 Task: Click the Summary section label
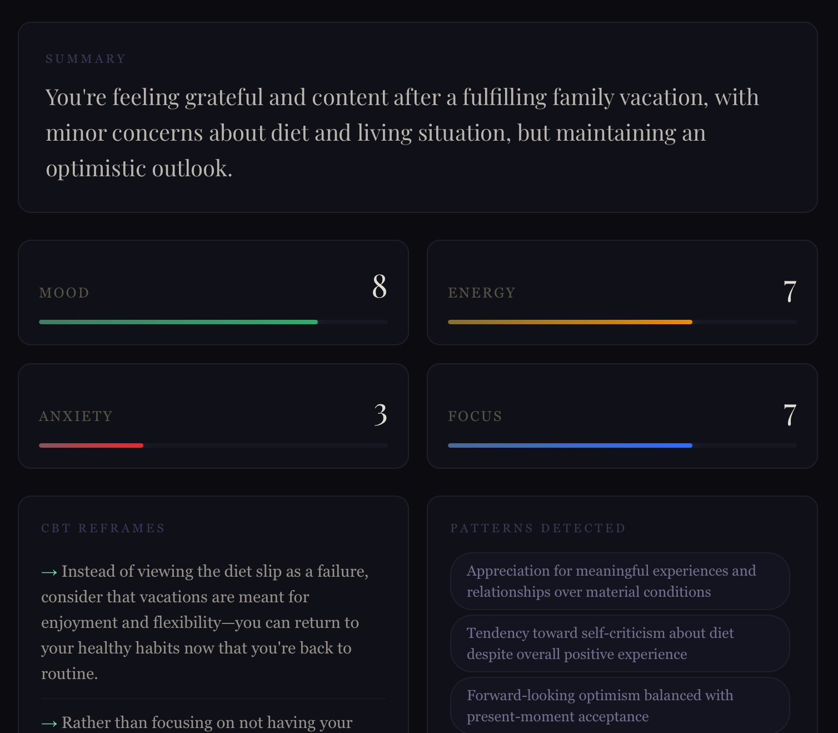(86, 59)
